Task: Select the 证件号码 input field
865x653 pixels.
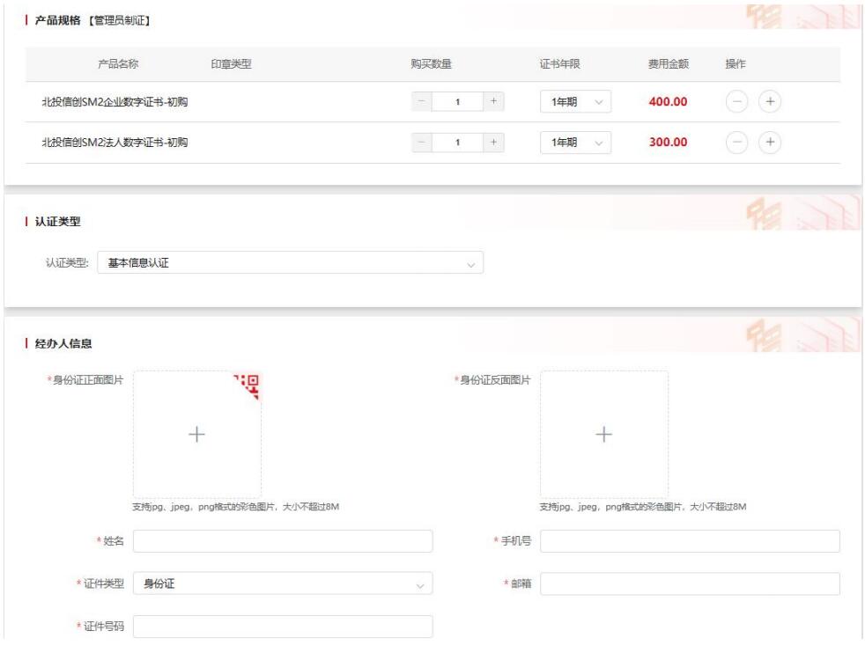Action: pyautogui.click(x=283, y=627)
